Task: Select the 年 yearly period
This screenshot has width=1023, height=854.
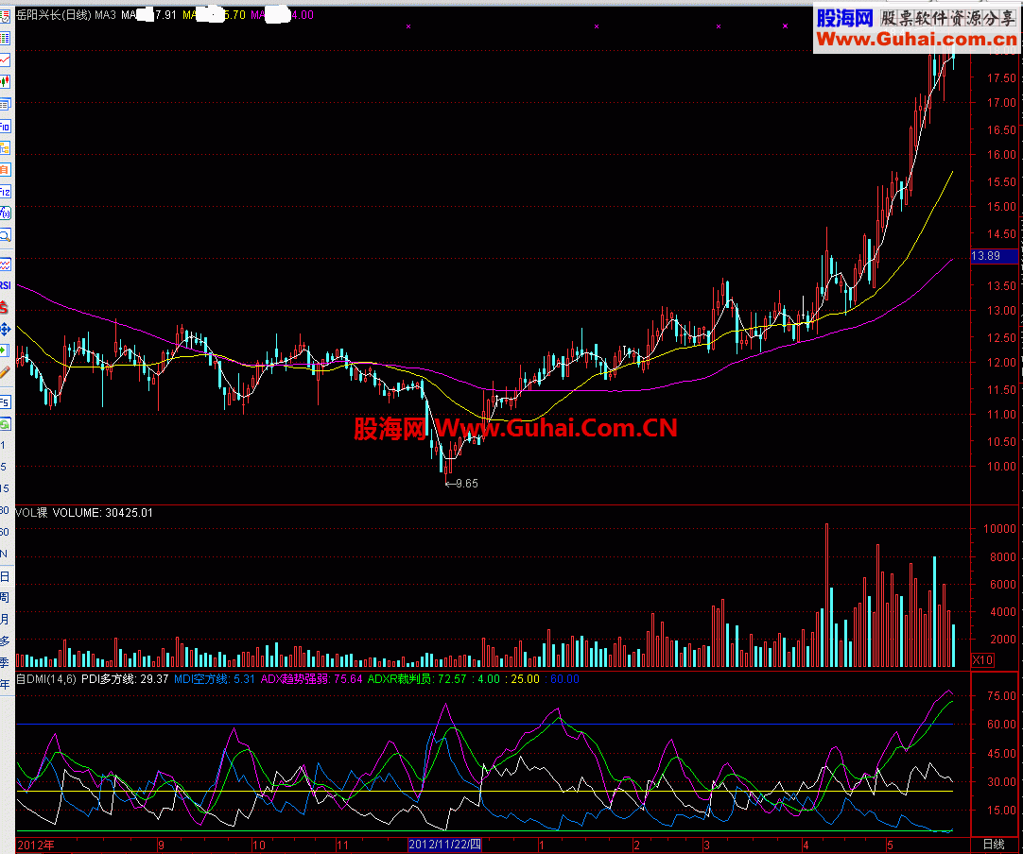Action: pos(5,684)
